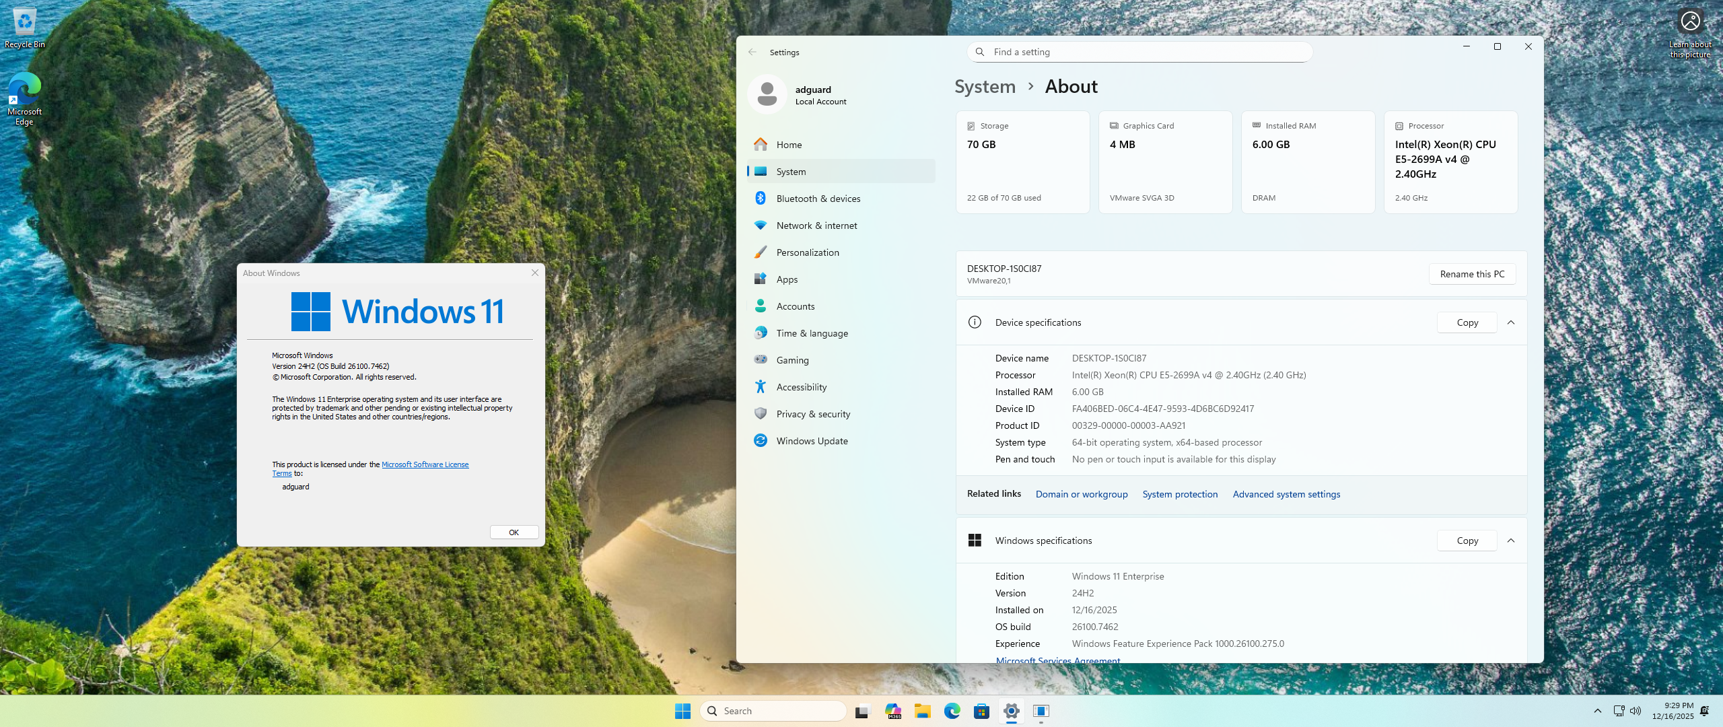
Task: Open the Copilot M365 taskbar icon
Action: coord(892,711)
